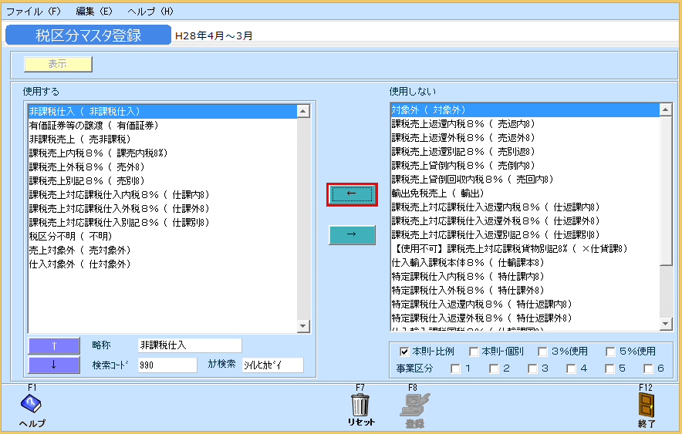Click the 検索コード field showing 990
Image resolution: width=682 pixels, height=434 pixels.
coord(167,365)
